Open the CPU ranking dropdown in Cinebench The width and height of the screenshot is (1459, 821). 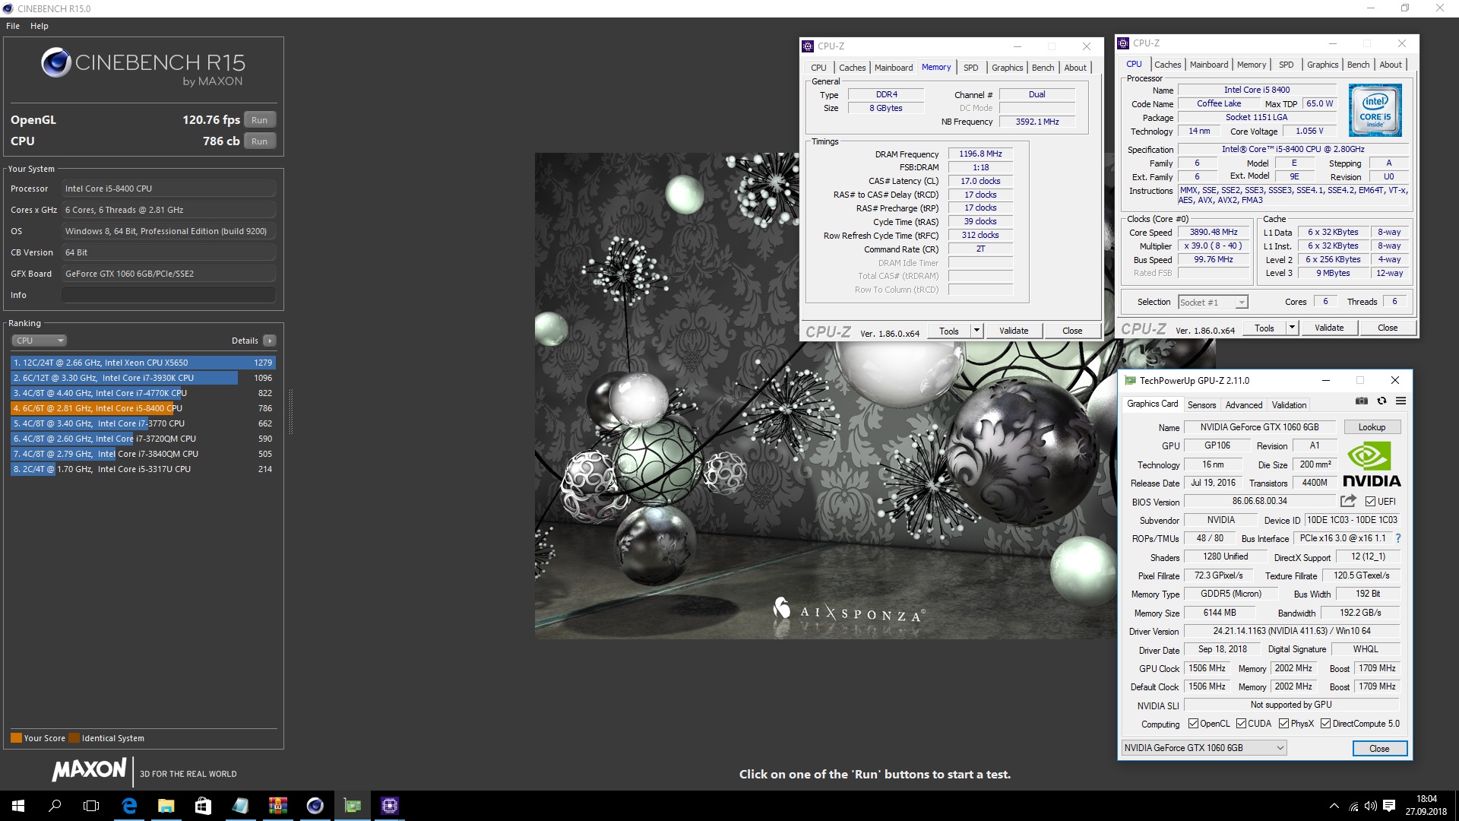[x=40, y=341]
